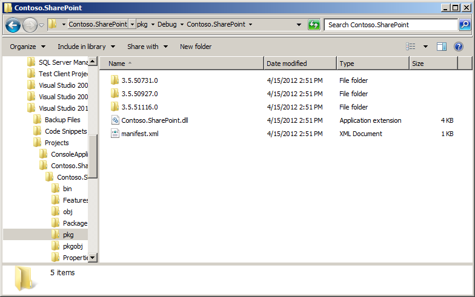Select the 3.5.50927.0 folder icon

point(115,93)
